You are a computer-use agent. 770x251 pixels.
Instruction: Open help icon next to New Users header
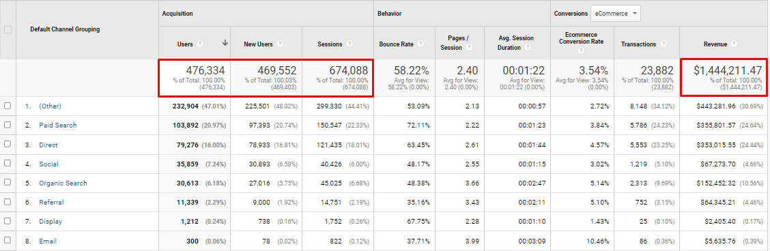(x=279, y=44)
